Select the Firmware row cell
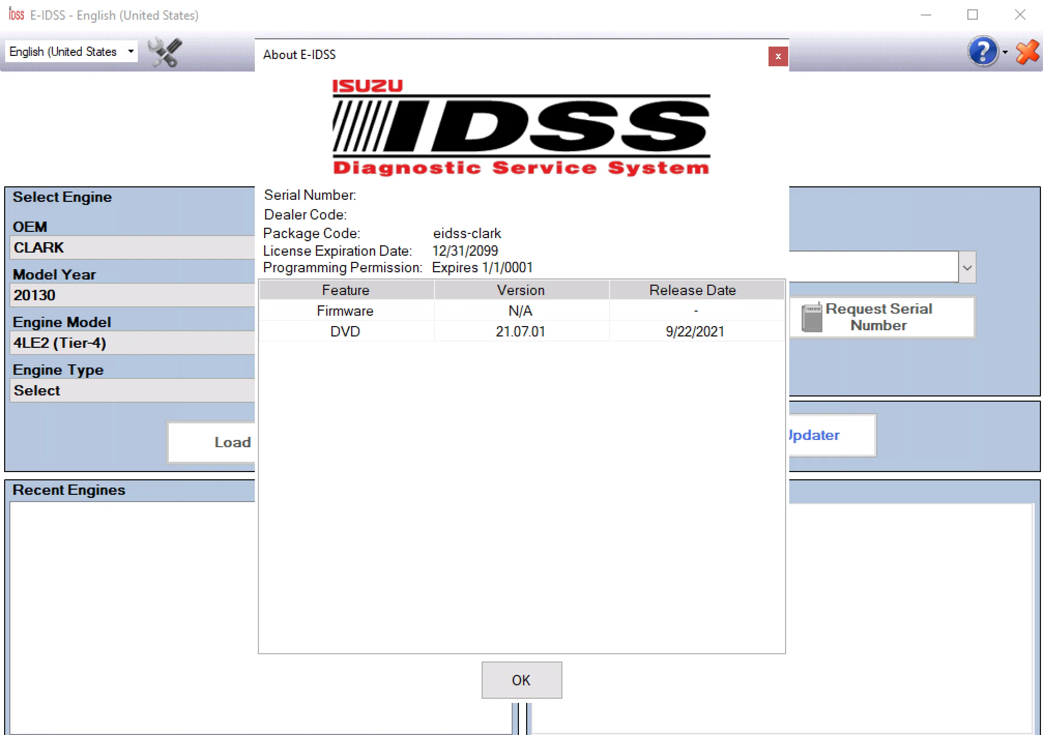Screen dimensions: 1043x735 tap(345, 311)
